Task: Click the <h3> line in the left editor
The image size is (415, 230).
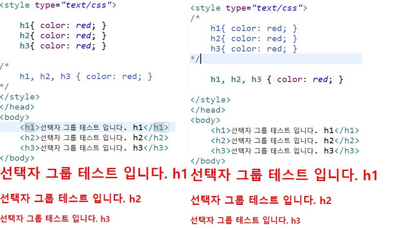Action: click(94, 148)
